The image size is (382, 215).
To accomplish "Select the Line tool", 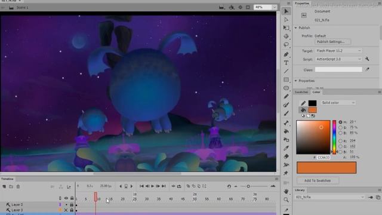I will click(286, 71).
